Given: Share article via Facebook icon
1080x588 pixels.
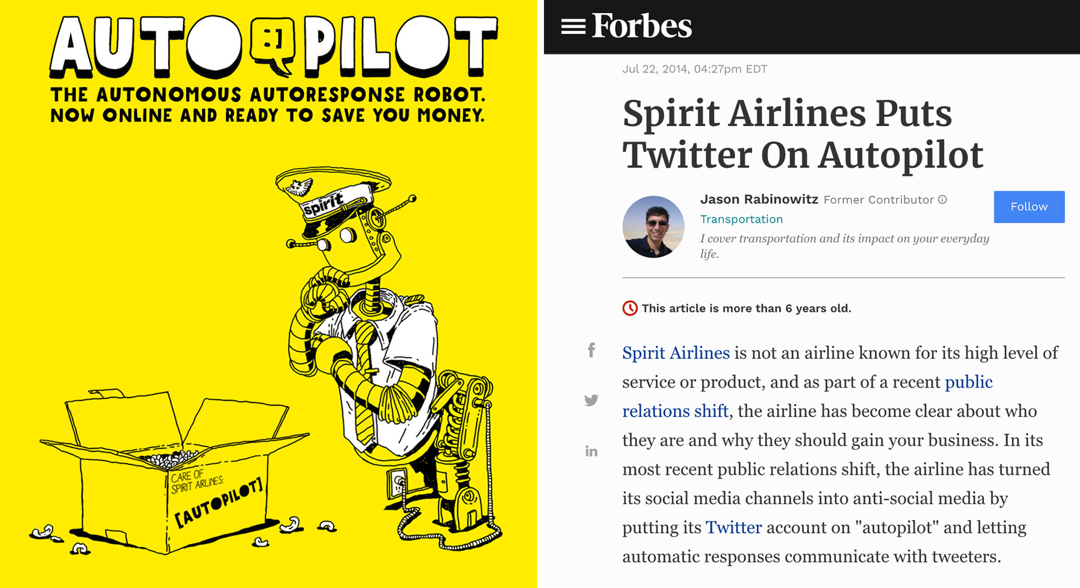Looking at the screenshot, I should [591, 350].
